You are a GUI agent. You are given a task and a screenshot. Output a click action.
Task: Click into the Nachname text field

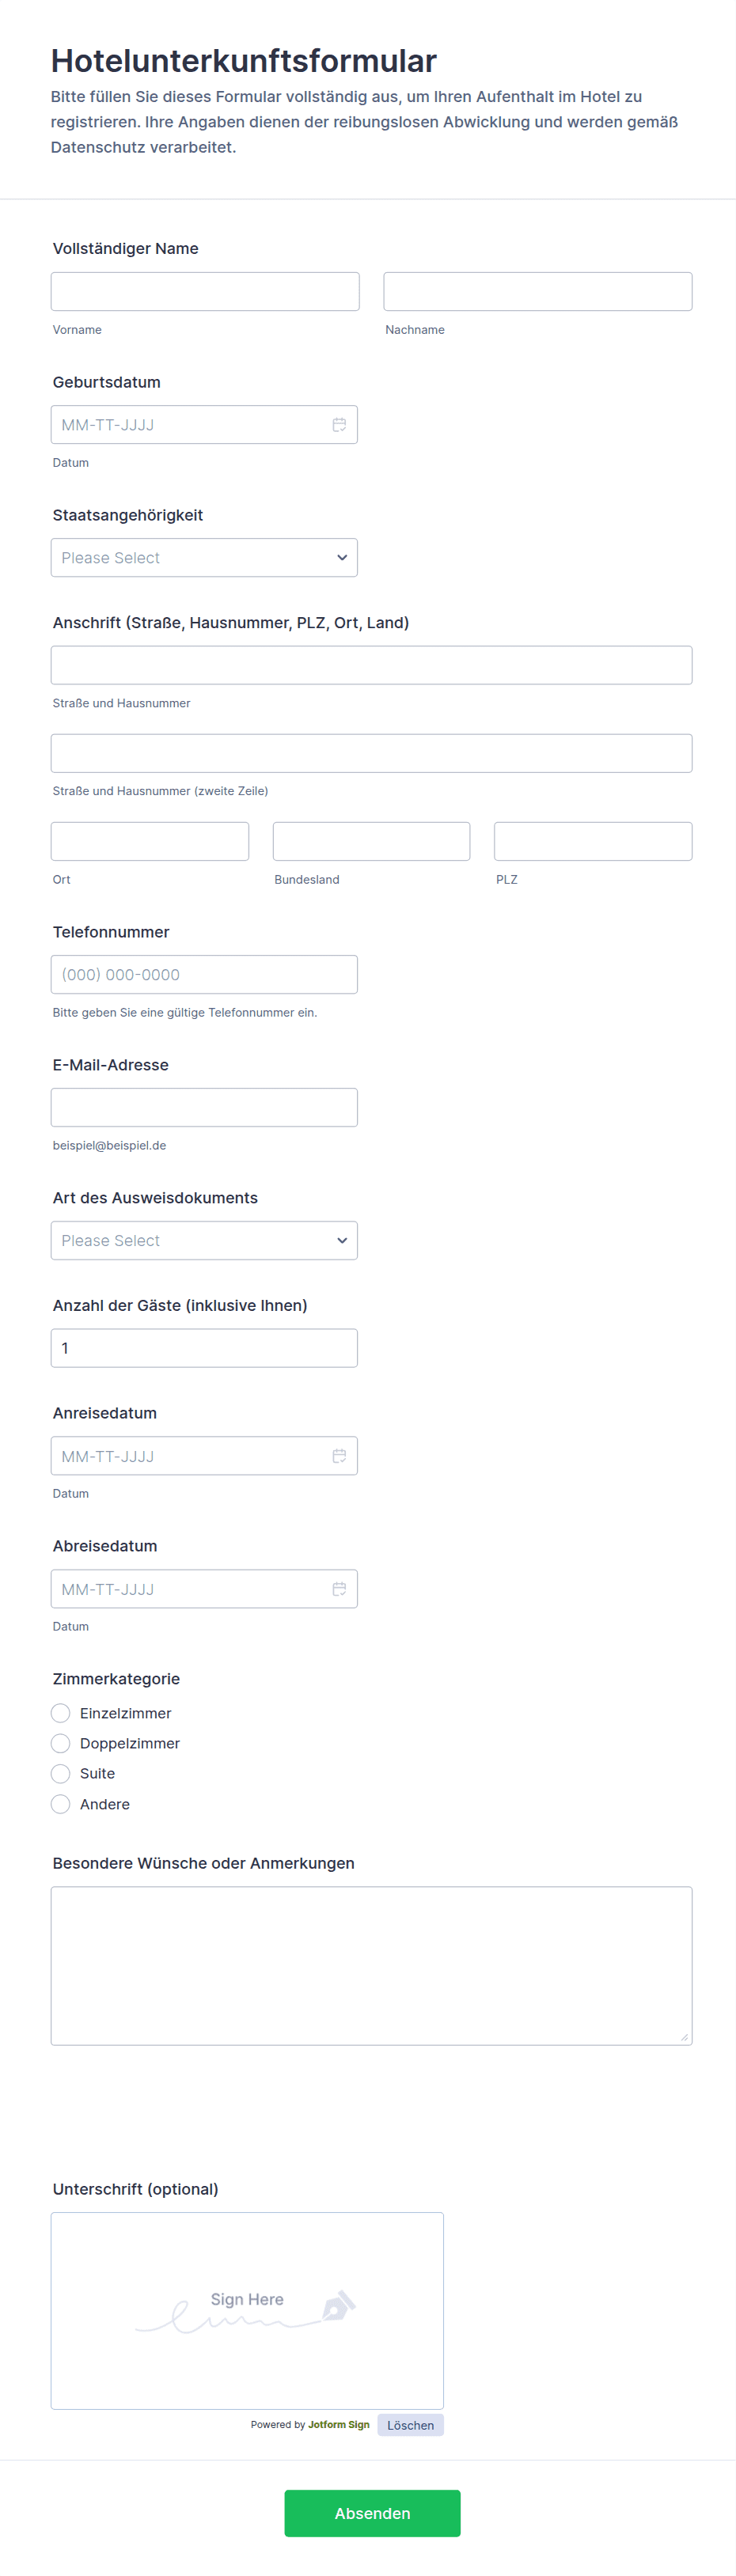[x=537, y=292]
